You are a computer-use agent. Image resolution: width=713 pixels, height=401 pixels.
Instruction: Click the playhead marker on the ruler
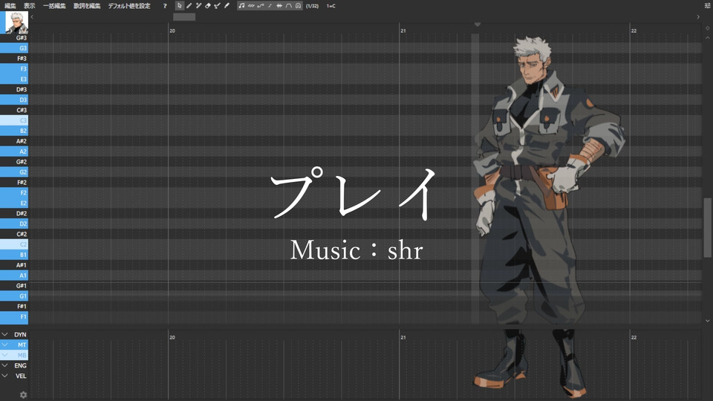(477, 24)
